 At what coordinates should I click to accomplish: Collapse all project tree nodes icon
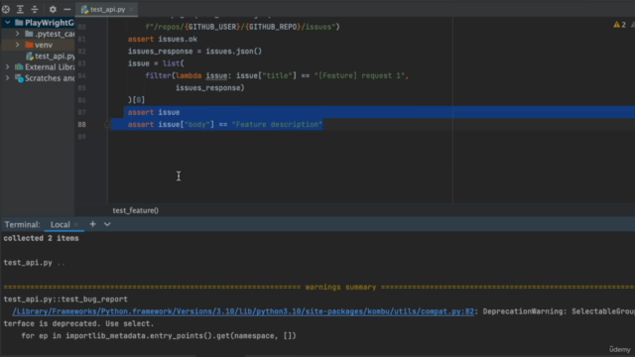click(35, 9)
